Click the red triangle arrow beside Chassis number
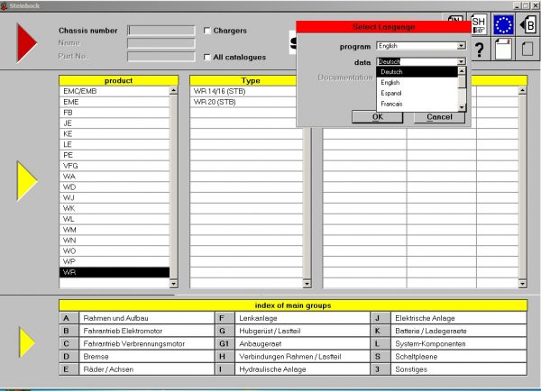The height and width of the screenshot is (391, 541). tap(26, 42)
